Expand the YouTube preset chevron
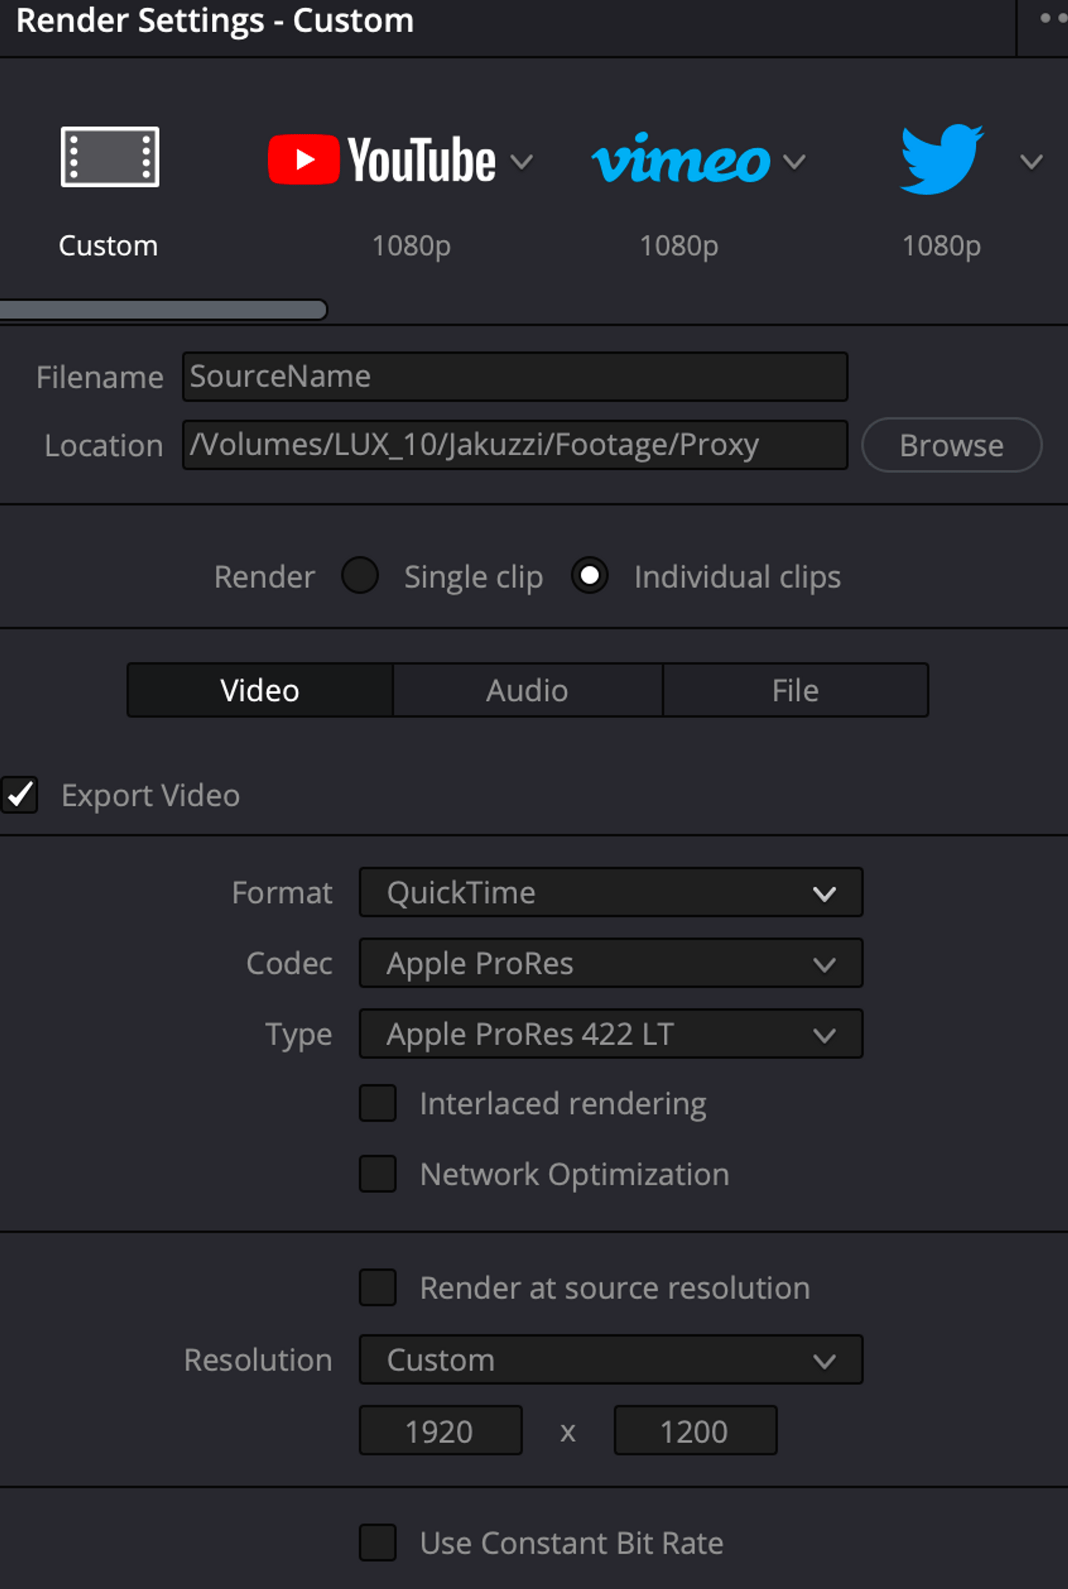This screenshot has height=1589, width=1068. pos(522,162)
